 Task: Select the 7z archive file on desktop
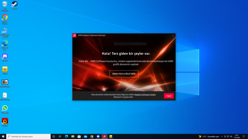pyautogui.click(x=5, y=83)
